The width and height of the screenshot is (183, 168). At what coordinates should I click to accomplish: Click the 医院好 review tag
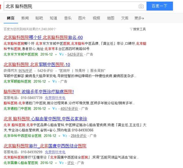[x=65, y=71]
